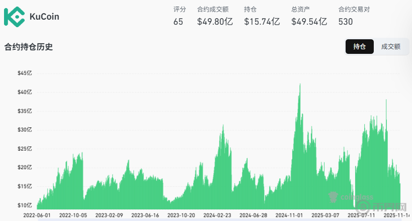Click the 合约成交额 $49.80亿 figure
Image resolution: width=412 pixels, height=221 pixels.
click(215, 22)
